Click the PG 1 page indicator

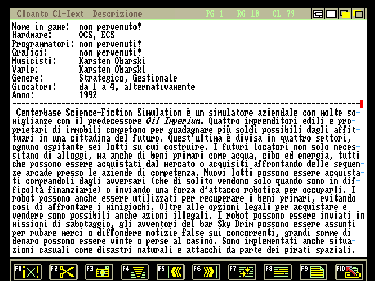[214, 14]
